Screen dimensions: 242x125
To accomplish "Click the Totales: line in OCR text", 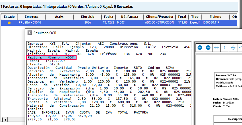I will [x=36, y=109].
